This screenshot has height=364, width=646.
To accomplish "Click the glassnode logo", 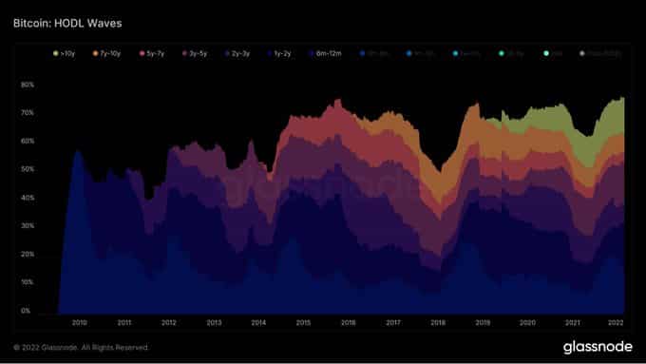I will pyautogui.click(x=598, y=347).
